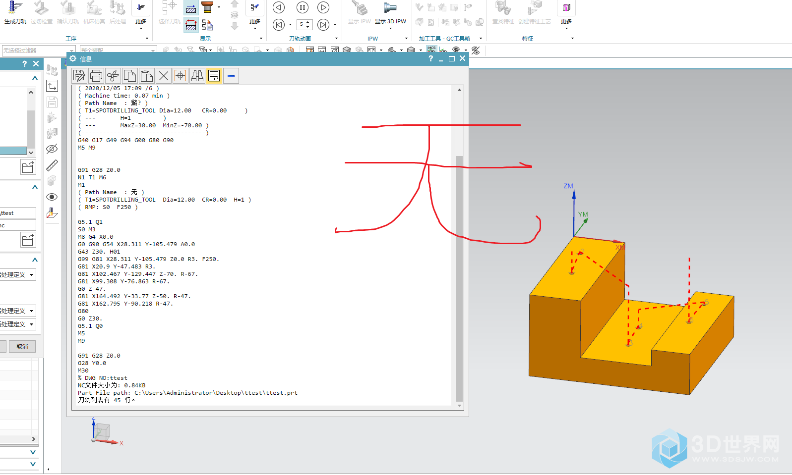This screenshot has width=792, height=475.
Task: Click the path report document icon in 显示 group
Action: click(207, 25)
